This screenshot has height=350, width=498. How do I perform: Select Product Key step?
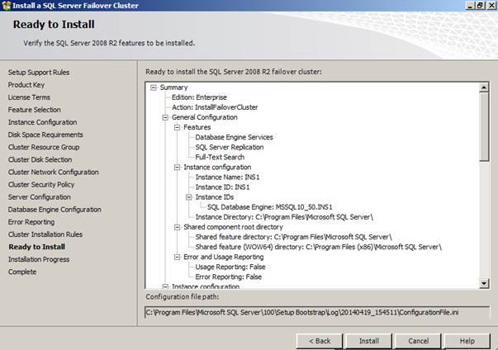26,85
